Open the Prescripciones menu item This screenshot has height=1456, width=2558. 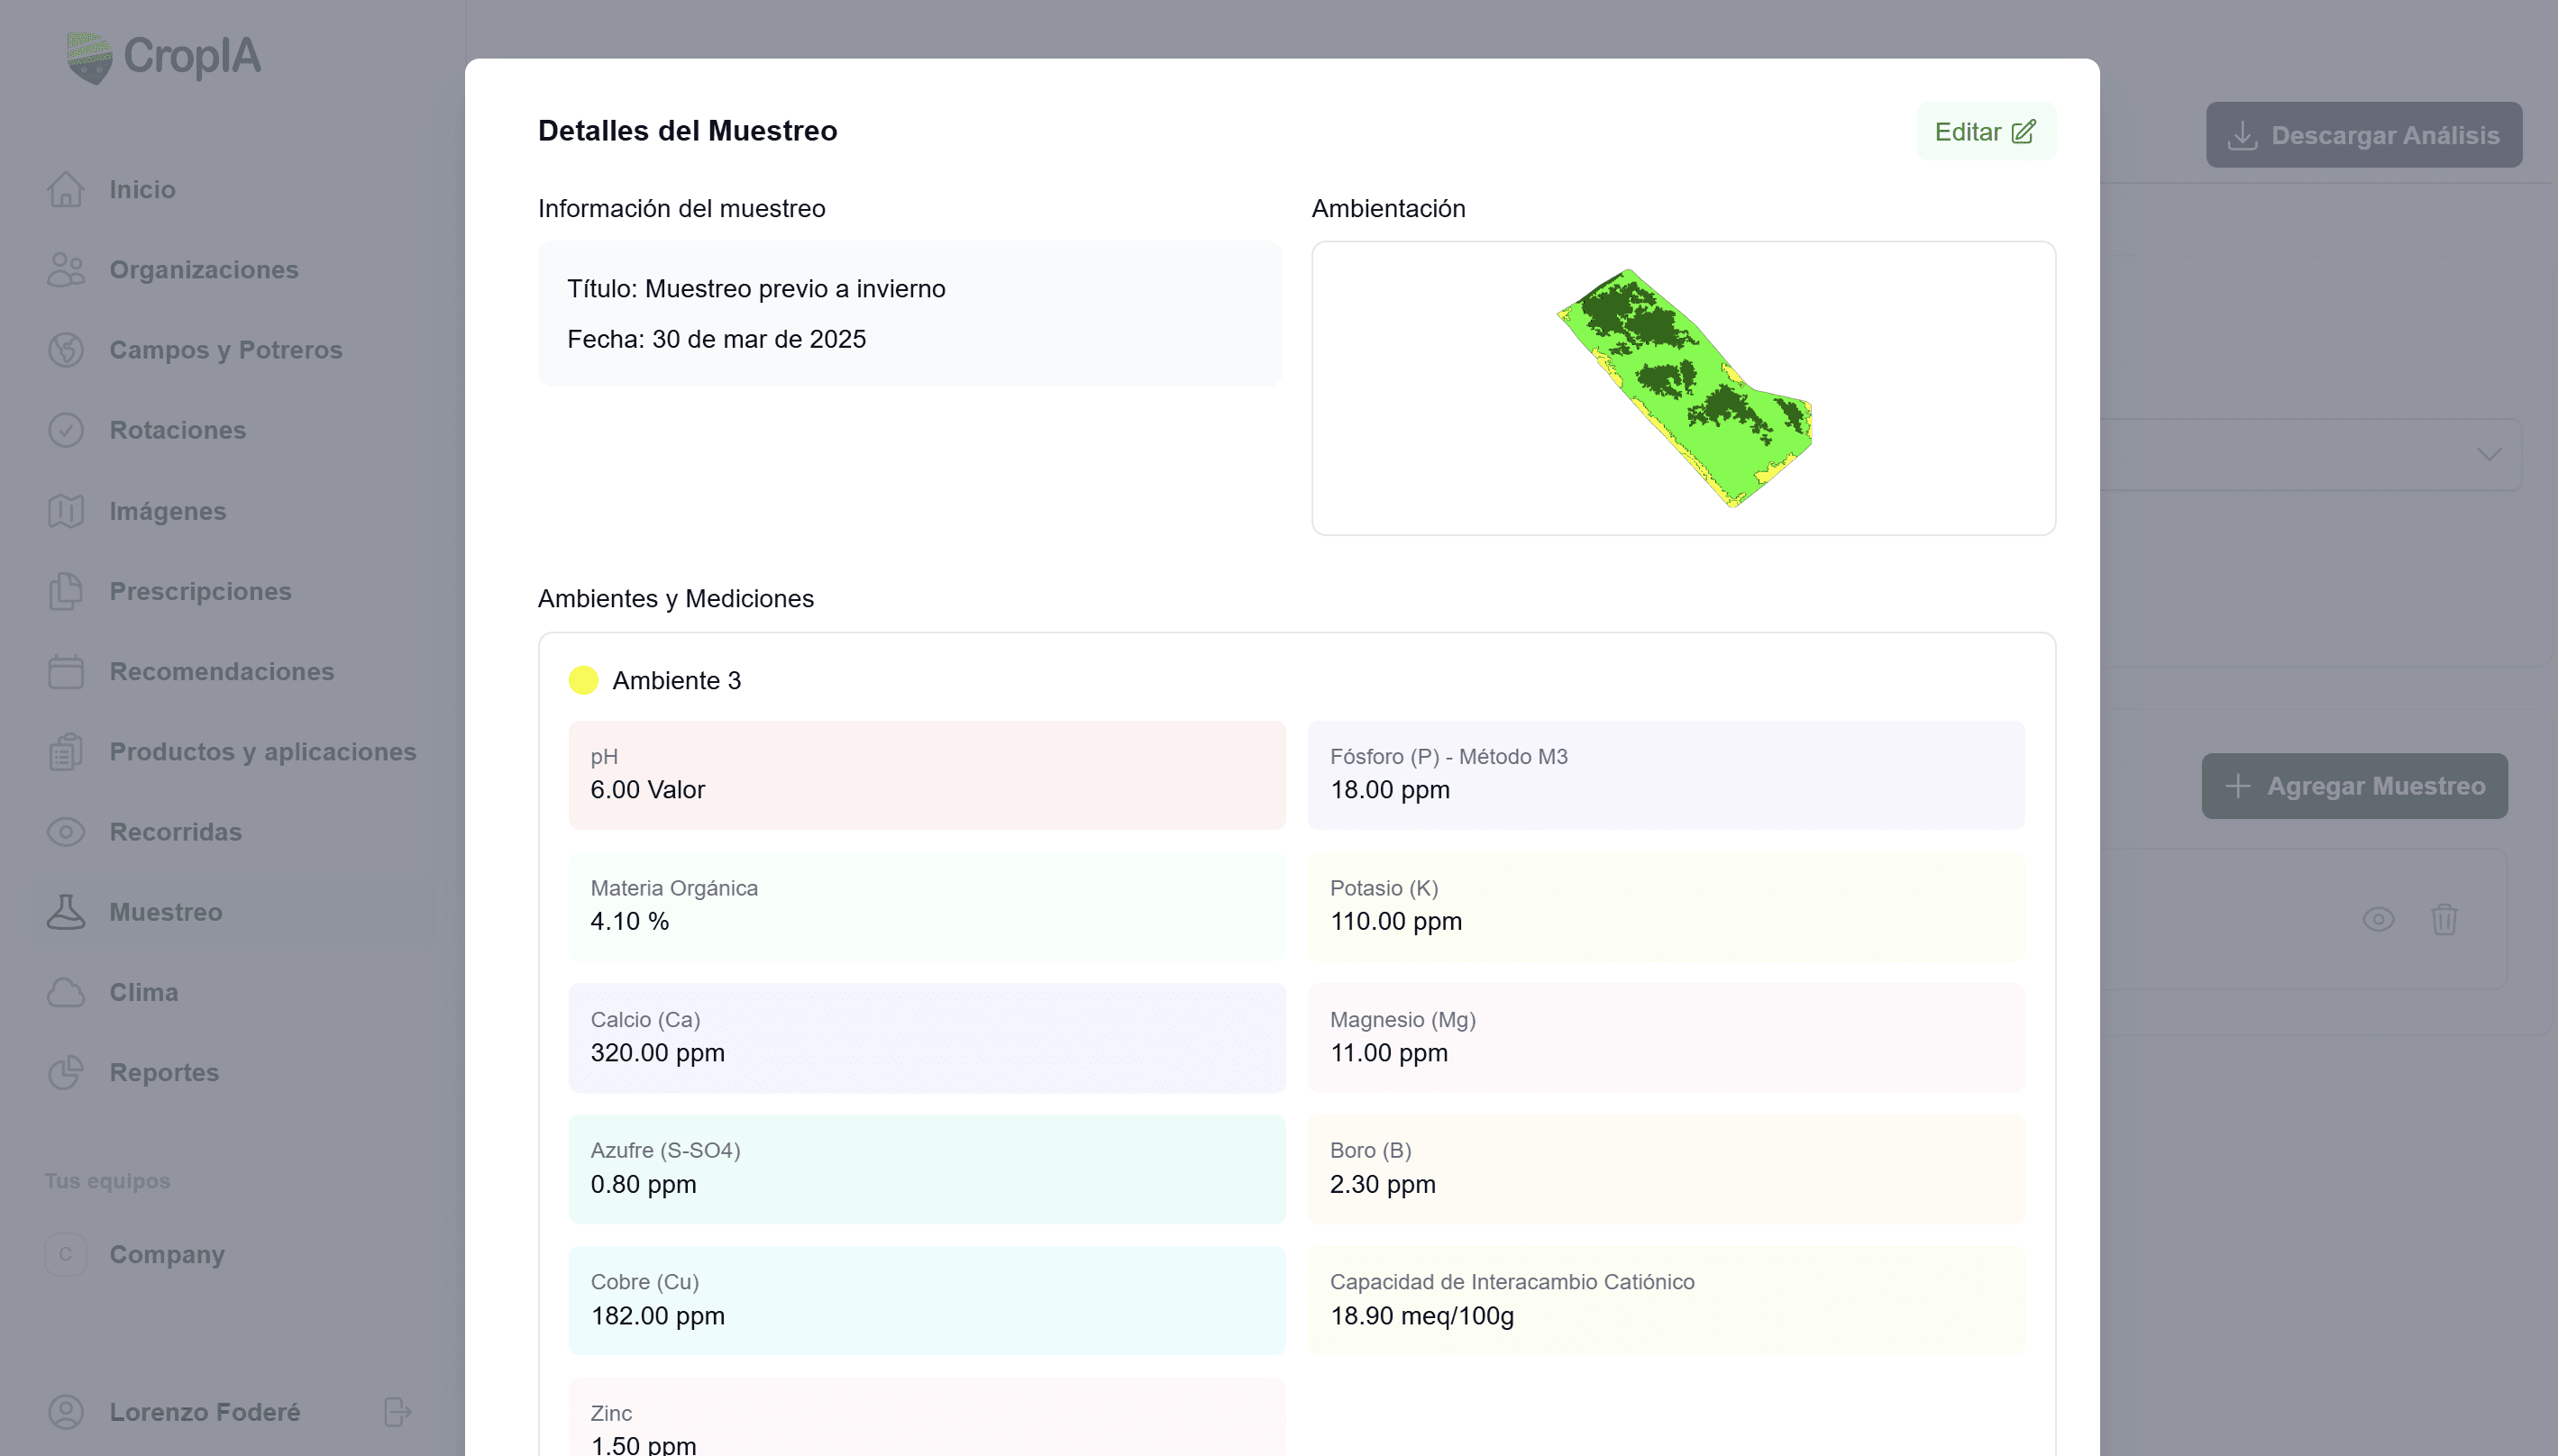pyautogui.click(x=200, y=591)
